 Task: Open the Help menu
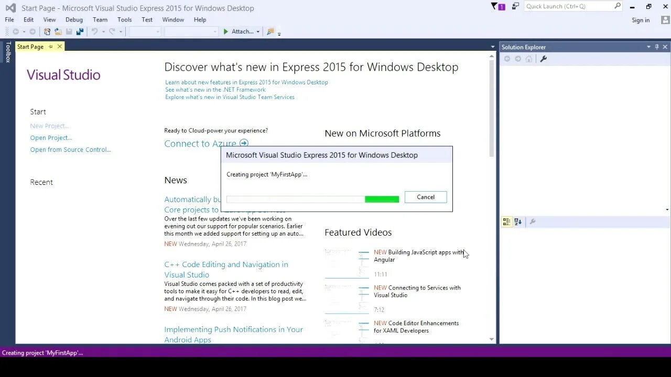(x=200, y=20)
